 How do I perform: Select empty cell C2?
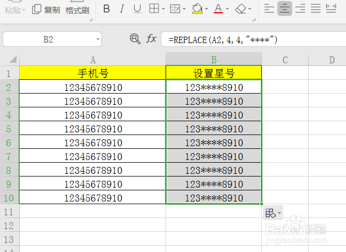[x=285, y=87]
